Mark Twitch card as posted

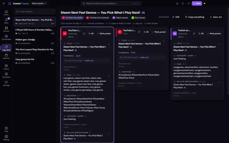pos(214,33)
